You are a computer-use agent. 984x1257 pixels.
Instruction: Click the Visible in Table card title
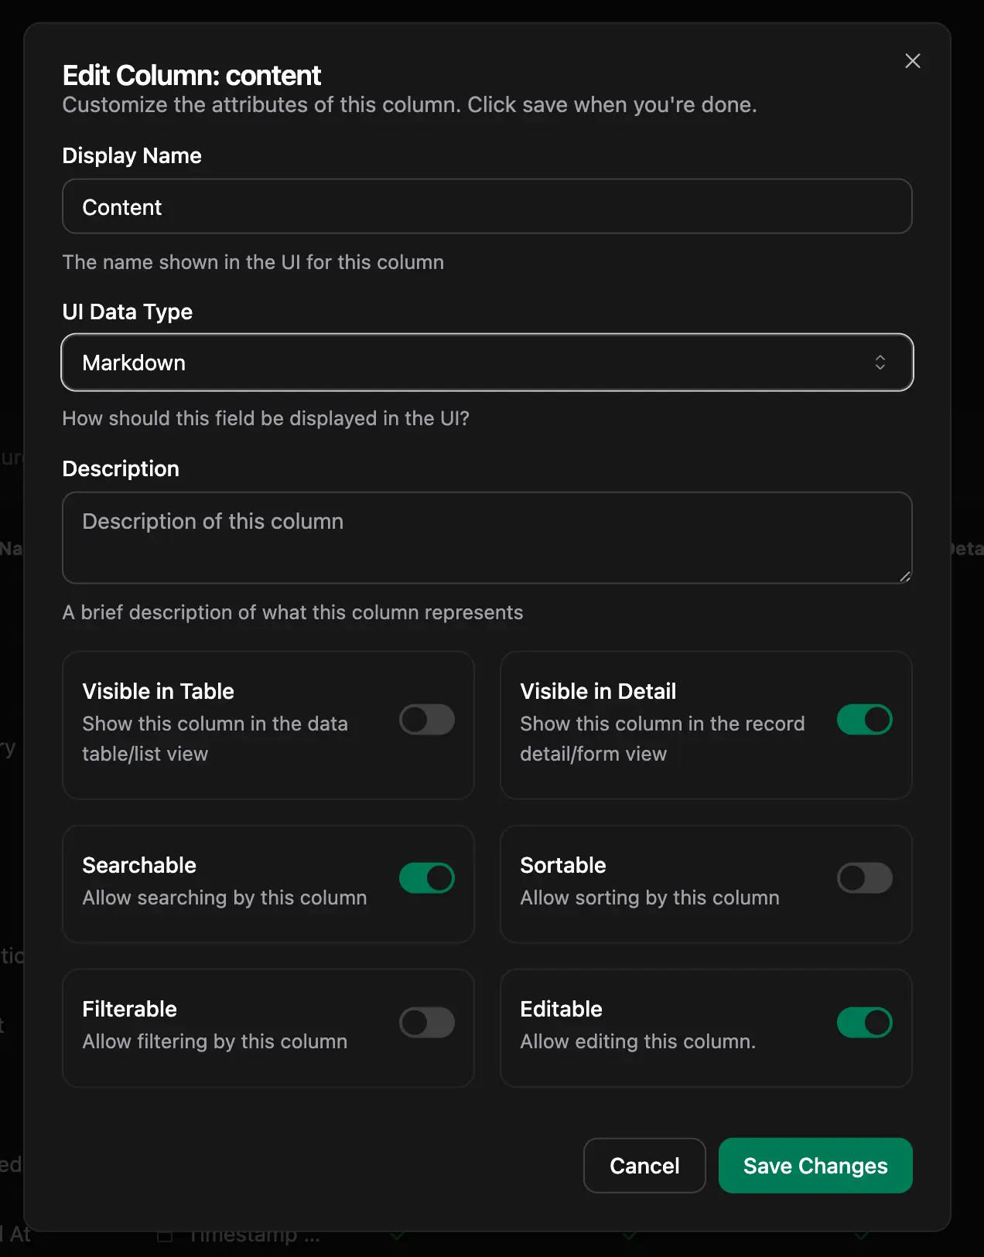[x=158, y=691]
